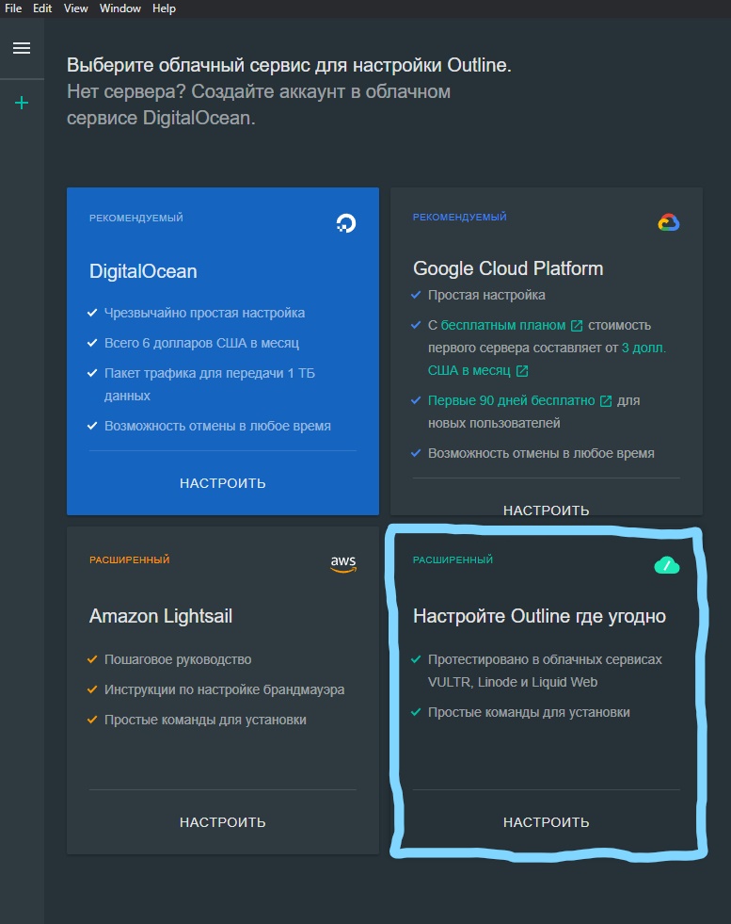
Task: Open the Window menu
Action: pyautogui.click(x=120, y=8)
